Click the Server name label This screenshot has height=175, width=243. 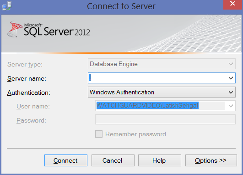point(27,79)
